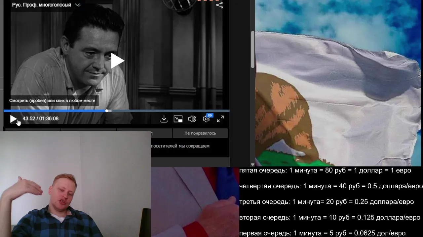Mute the player volume speaker icon
This screenshot has width=423, height=237.
(x=192, y=119)
